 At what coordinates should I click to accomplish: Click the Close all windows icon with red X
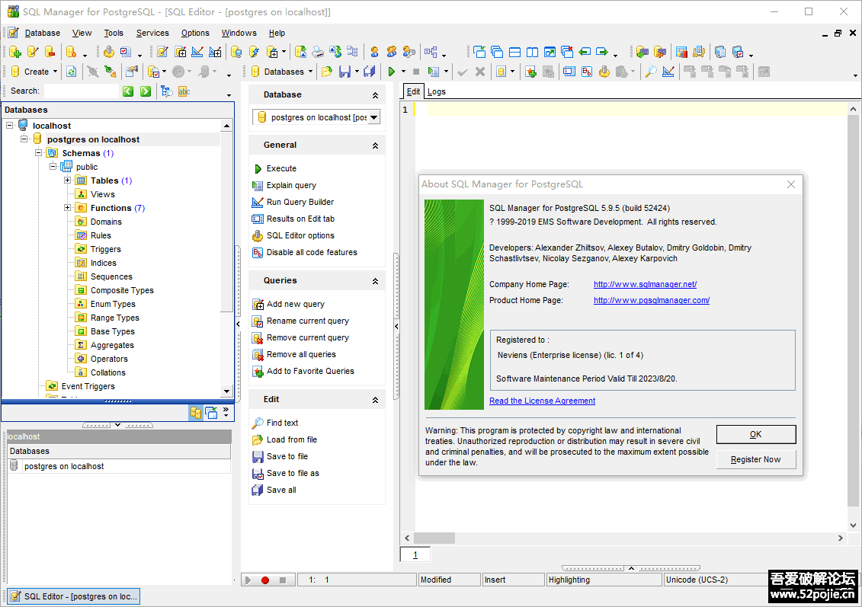pos(567,53)
